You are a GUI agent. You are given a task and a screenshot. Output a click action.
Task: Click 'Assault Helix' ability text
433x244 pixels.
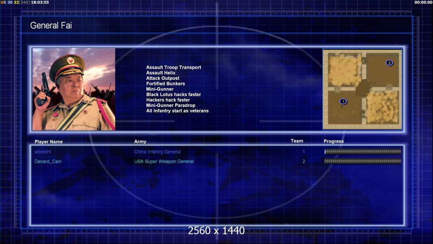pyautogui.click(x=161, y=73)
